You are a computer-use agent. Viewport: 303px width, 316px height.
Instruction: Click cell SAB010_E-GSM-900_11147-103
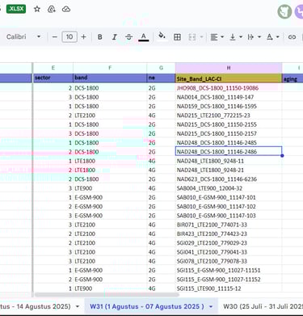pos(229,216)
